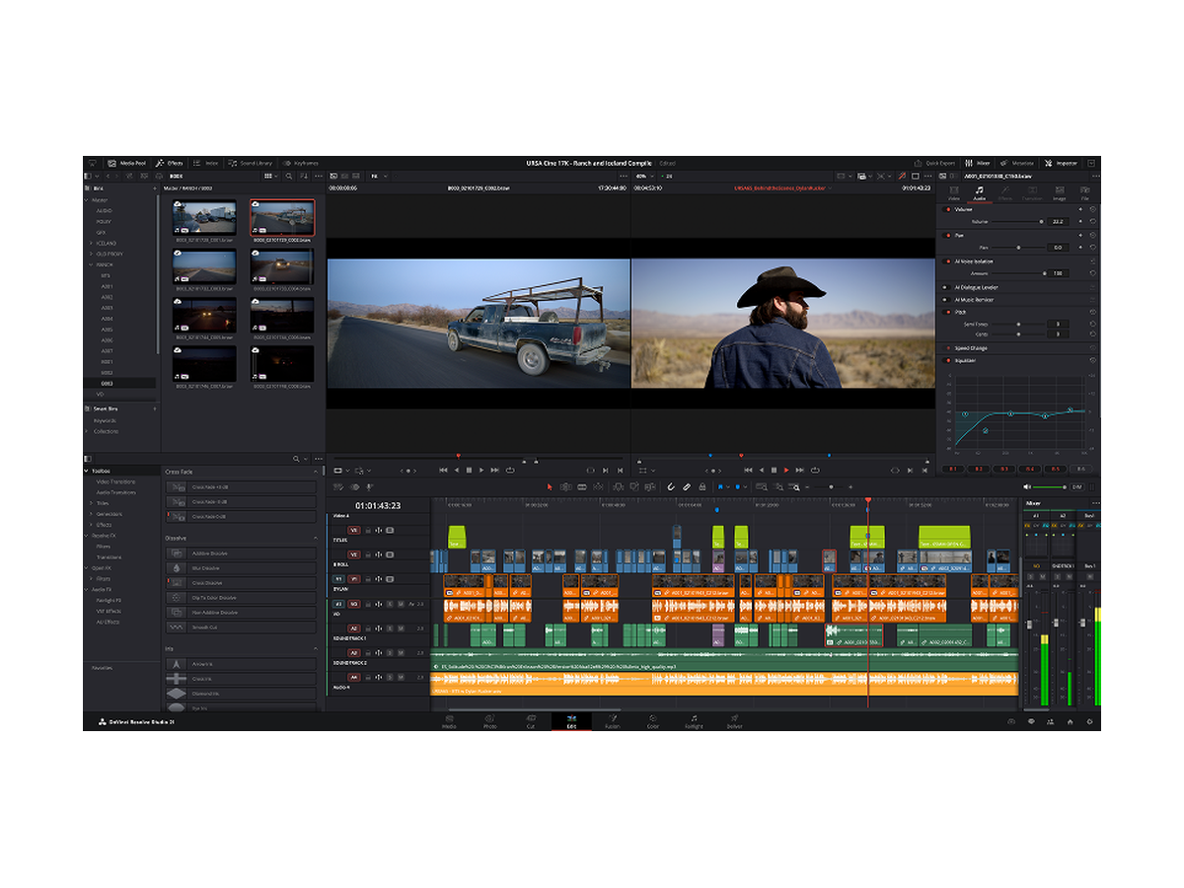Select Cross Dissolve in the effects list
This screenshot has height=888, width=1184.
(x=241, y=583)
